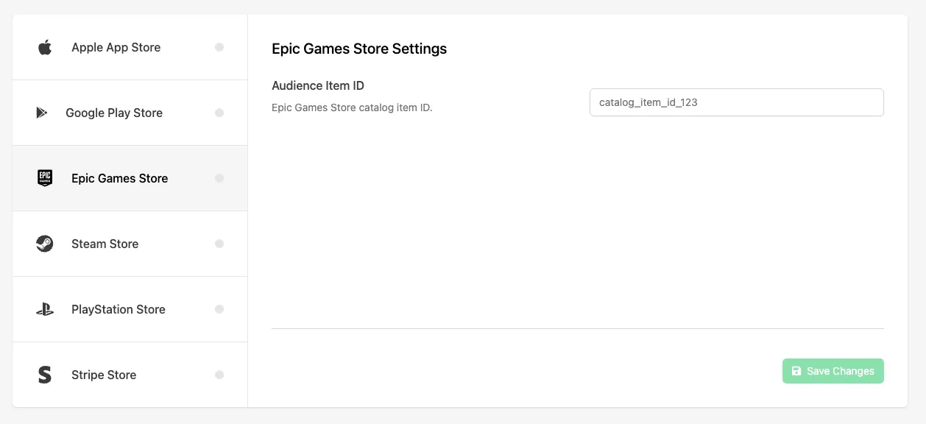Click the Steam logo icon
926x424 pixels.
[45, 244]
